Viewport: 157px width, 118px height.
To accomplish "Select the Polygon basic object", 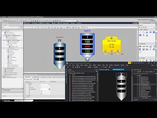I will click(147, 32).
